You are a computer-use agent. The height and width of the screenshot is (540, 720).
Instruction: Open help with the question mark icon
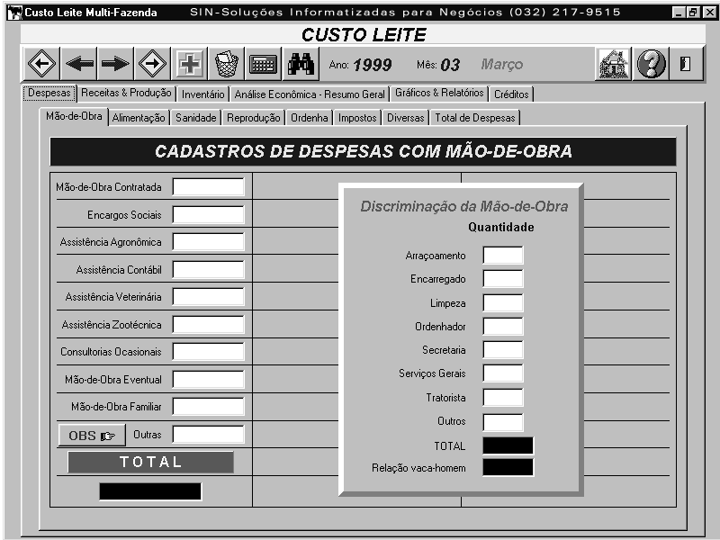[651, 64]
